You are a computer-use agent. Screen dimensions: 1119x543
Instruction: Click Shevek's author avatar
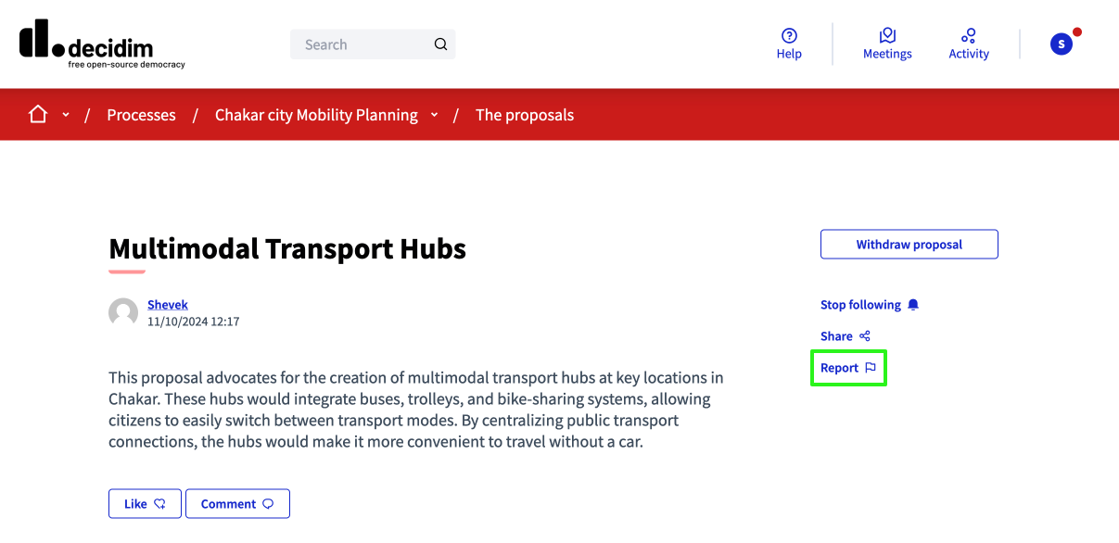(123, 313)
